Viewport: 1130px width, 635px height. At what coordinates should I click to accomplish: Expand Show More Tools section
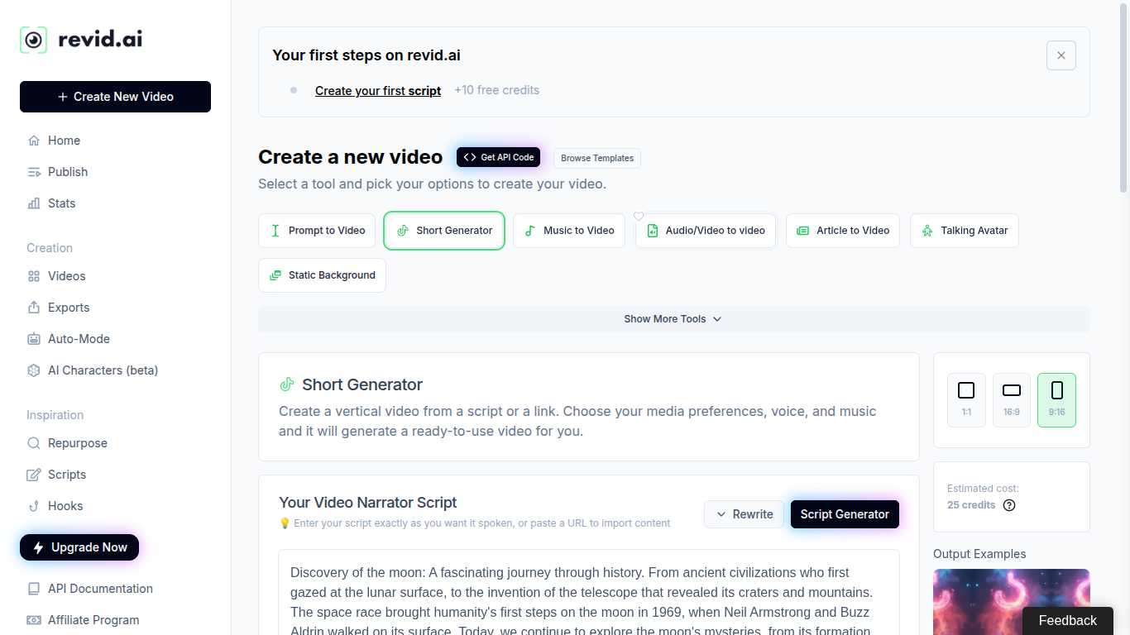pyautogui.click(x=673, y=319)
